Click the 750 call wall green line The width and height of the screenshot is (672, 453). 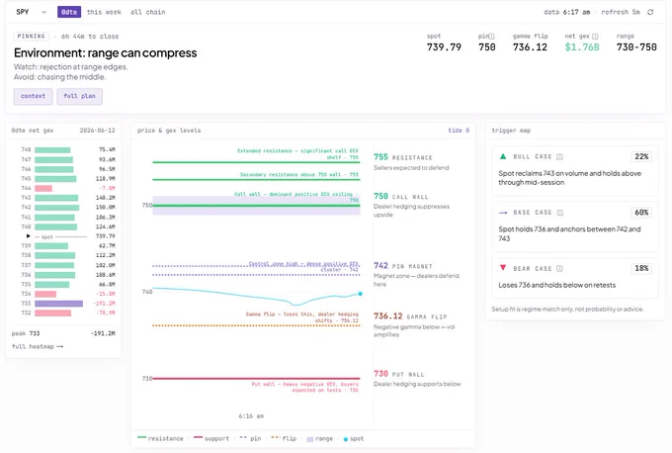(256, 206)
